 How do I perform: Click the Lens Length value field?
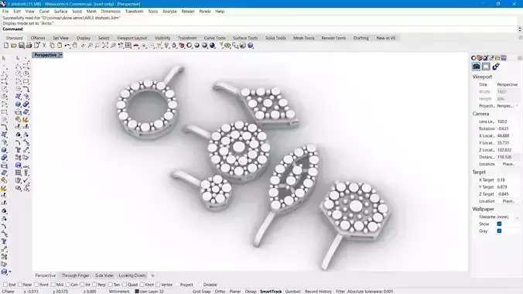coord(508,121)
